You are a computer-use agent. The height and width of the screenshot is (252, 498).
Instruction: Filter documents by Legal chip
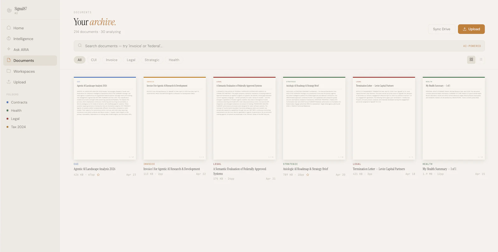(131, 60)
